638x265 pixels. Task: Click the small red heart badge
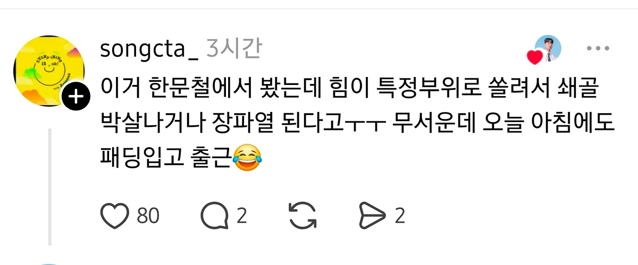(534, 57)
